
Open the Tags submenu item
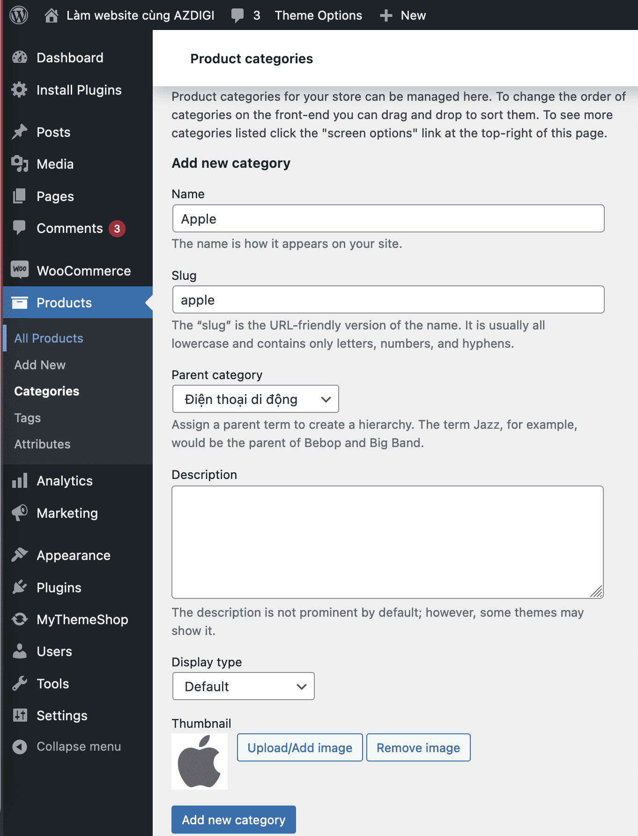pyautogui.click(x=28, y=418)
